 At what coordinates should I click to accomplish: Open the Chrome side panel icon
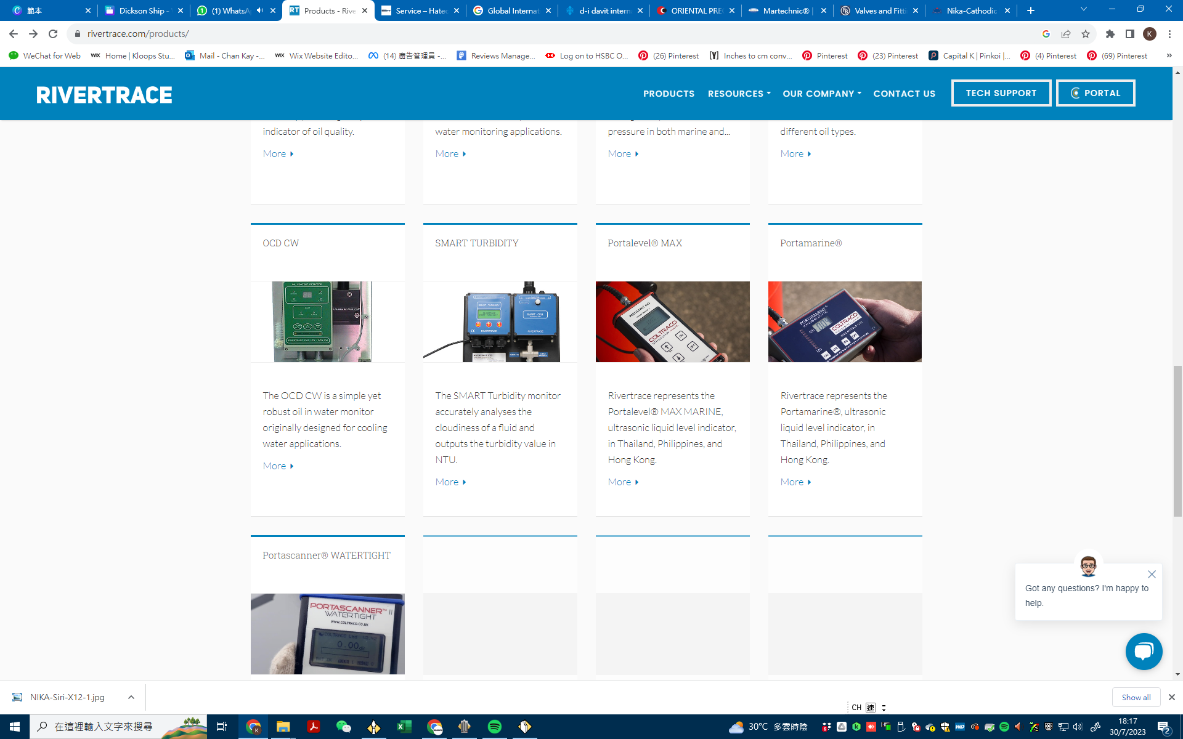click(1129, 34)
